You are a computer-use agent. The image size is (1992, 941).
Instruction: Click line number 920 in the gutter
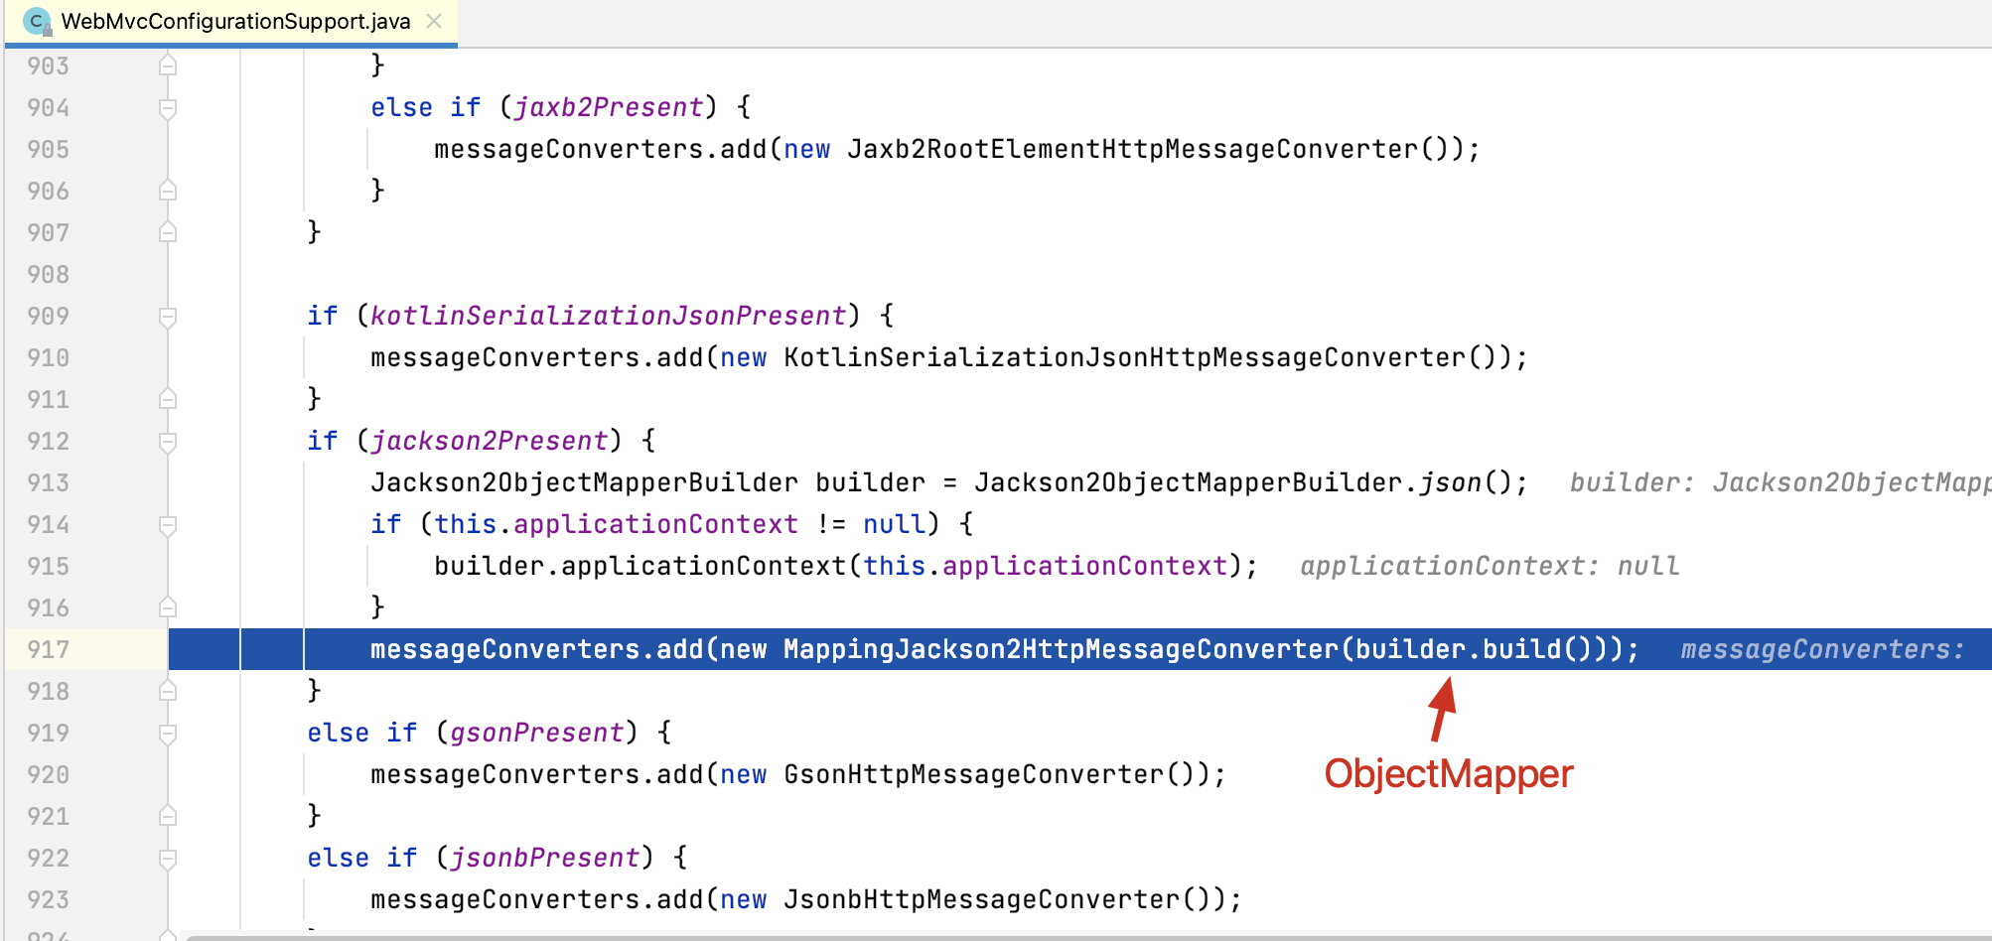(49, 774)
